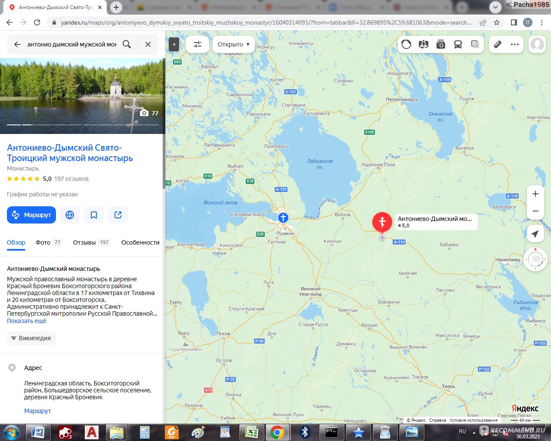Bookmark page with star icon in address bar
Viewport: 551px width, 441px height.
pos(497,22)
